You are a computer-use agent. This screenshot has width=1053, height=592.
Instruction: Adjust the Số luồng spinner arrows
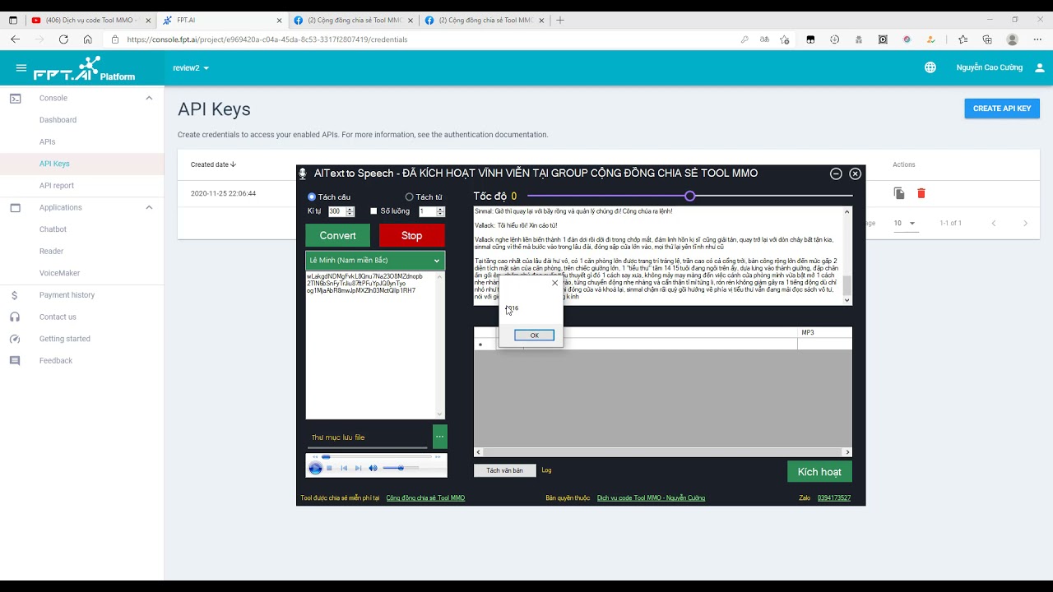pos(440,211)
